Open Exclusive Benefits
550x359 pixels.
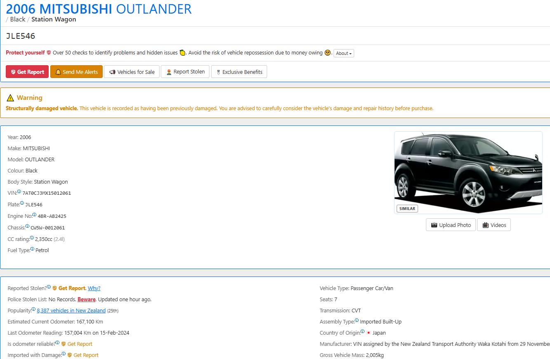[239, 72]
